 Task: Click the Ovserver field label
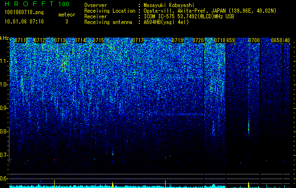(x=96, y=5)
